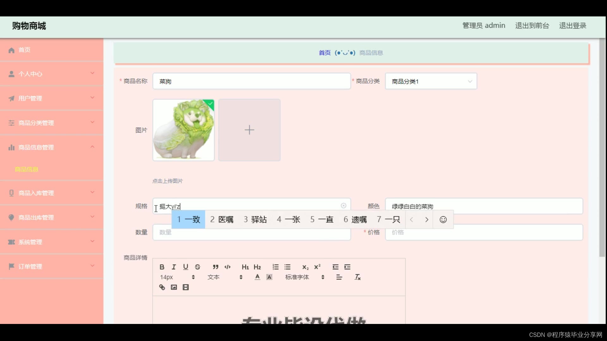Image resolution: width=607 pixels, height=341 pixels.
Task: Insert a hyperlink in the editor
Action: [x=162, y=287]
